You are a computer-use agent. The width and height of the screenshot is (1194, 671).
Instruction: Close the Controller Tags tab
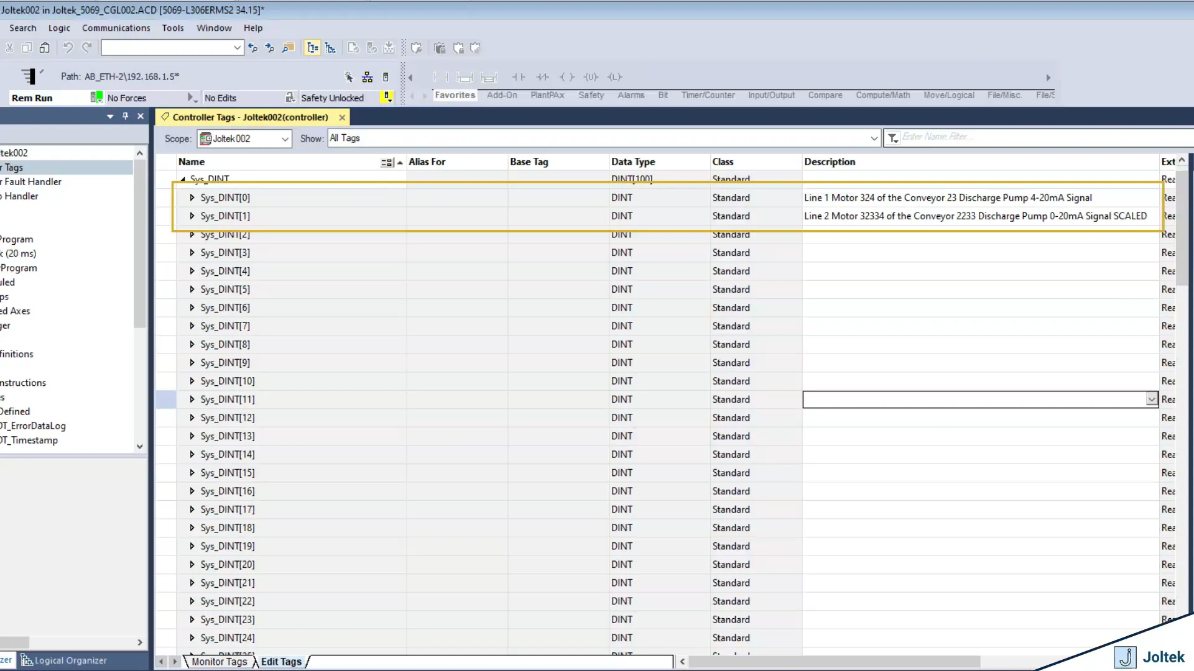pos(342,117)
